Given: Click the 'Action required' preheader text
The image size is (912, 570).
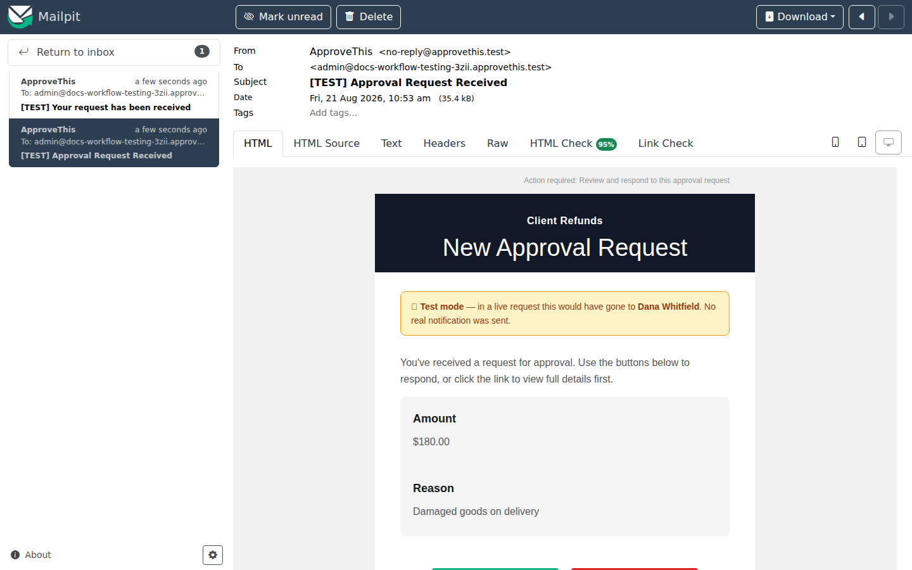Looking at the screenshot, I should click(x=626, y=180).
